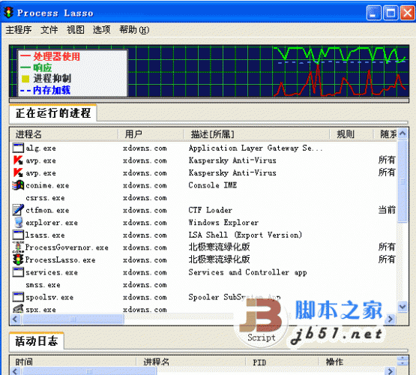Screen dimensions: 416x375
Task: Click the process list vertical scrollbar thumb
Action: point(403,181)
